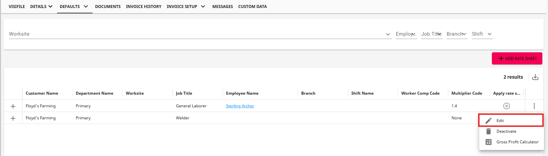
Task: Click the Deactivate trash icon
Action: pyautogui.click(x=489, y=131)
